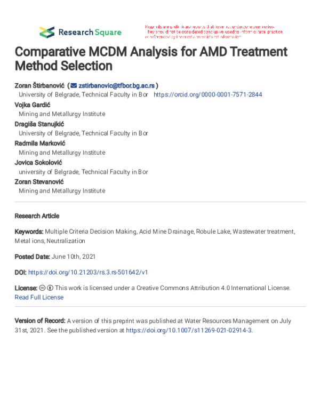Click author name Vojka Gardić

33,105
